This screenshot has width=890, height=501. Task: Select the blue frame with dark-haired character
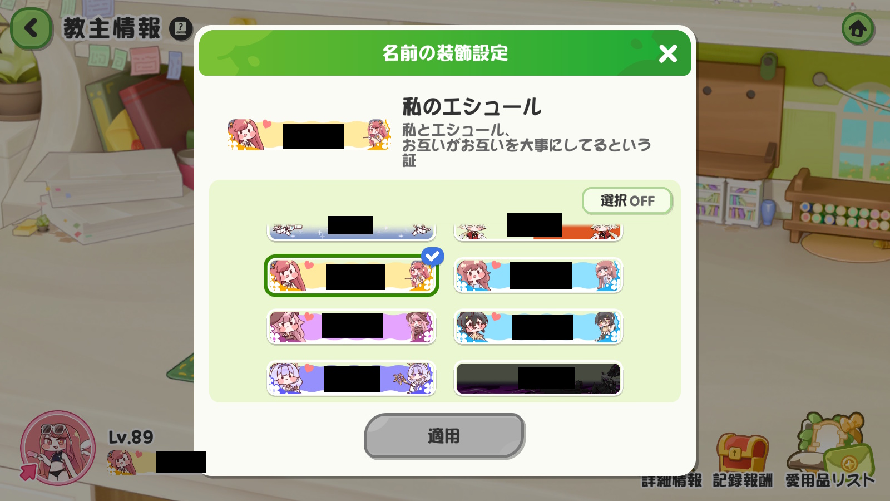pyautogui.click(x=538, y=327)
